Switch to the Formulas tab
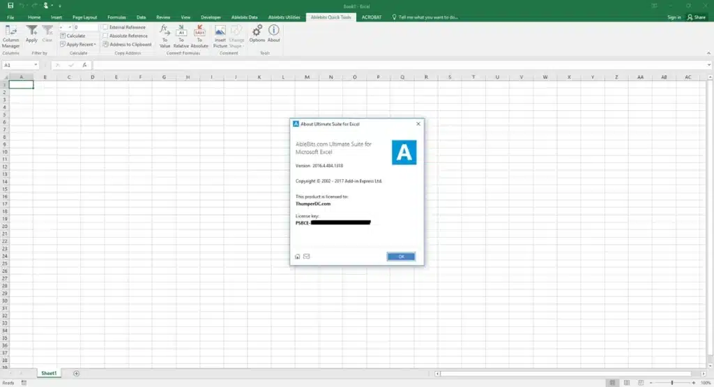714x387 pixels. (116, 17)
